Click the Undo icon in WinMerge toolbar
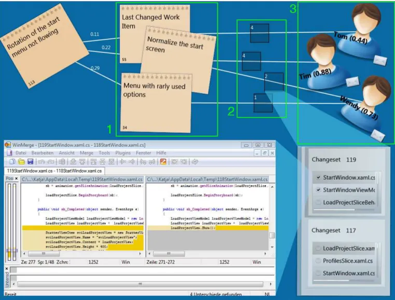 click(x=41, y=162)
